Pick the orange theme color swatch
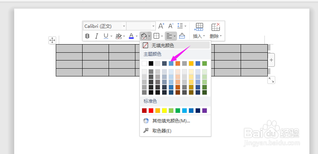Screen dimensions: 318x154 (178, 63)
